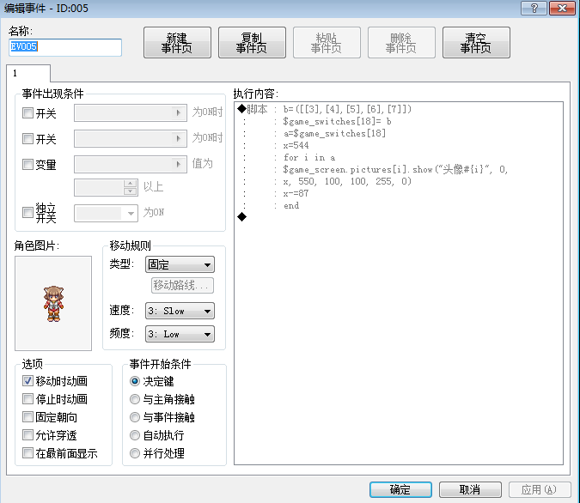Click the 删除事件页 button
Image resolution: width=580 pixels, height=503 pixels.
401,43
